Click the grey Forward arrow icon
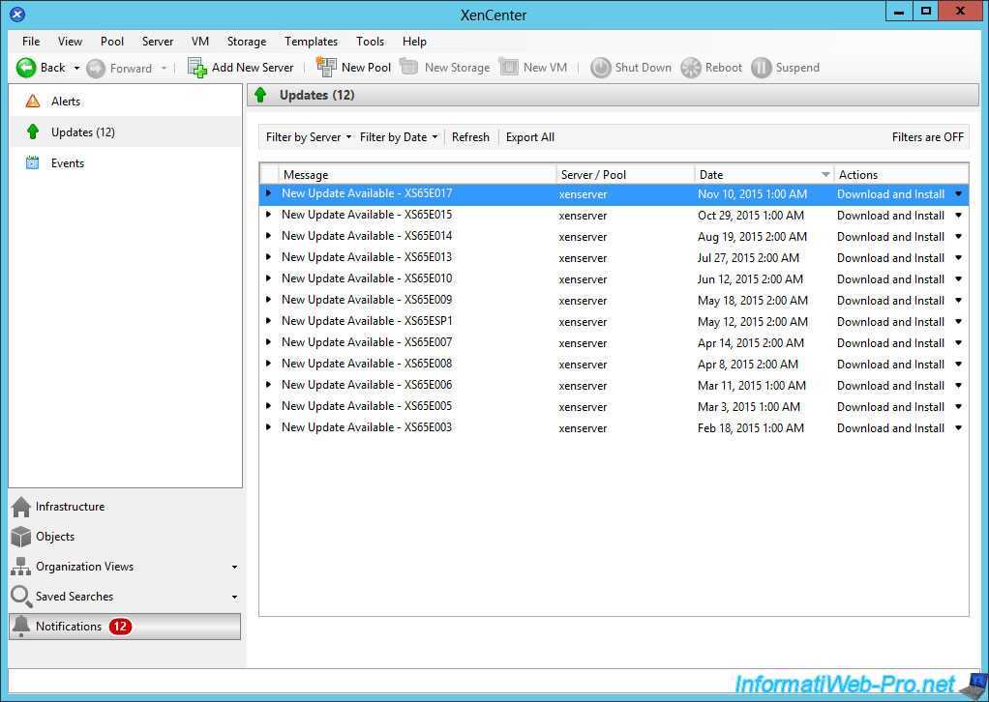The width and height of the screenshot is (989, 702). coord(95,68)
